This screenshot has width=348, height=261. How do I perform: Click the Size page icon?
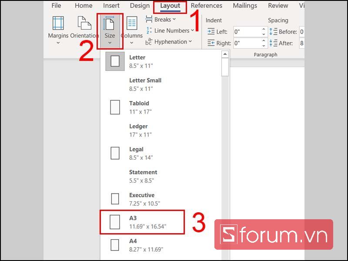click(x=109, y=24)
